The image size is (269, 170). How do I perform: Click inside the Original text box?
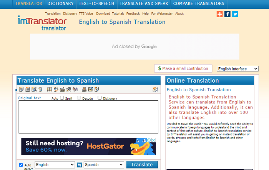click(x=88, y=117)
